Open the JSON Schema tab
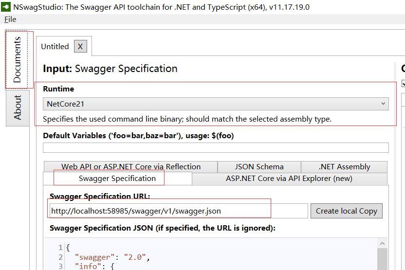Screen dimensions: 405x270 click(259, 167)
